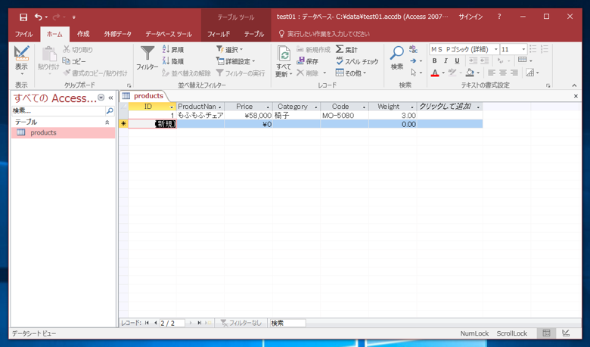Go to first record navigation button
The width and height of the screenshot is (590, 347).
point(147,323)
